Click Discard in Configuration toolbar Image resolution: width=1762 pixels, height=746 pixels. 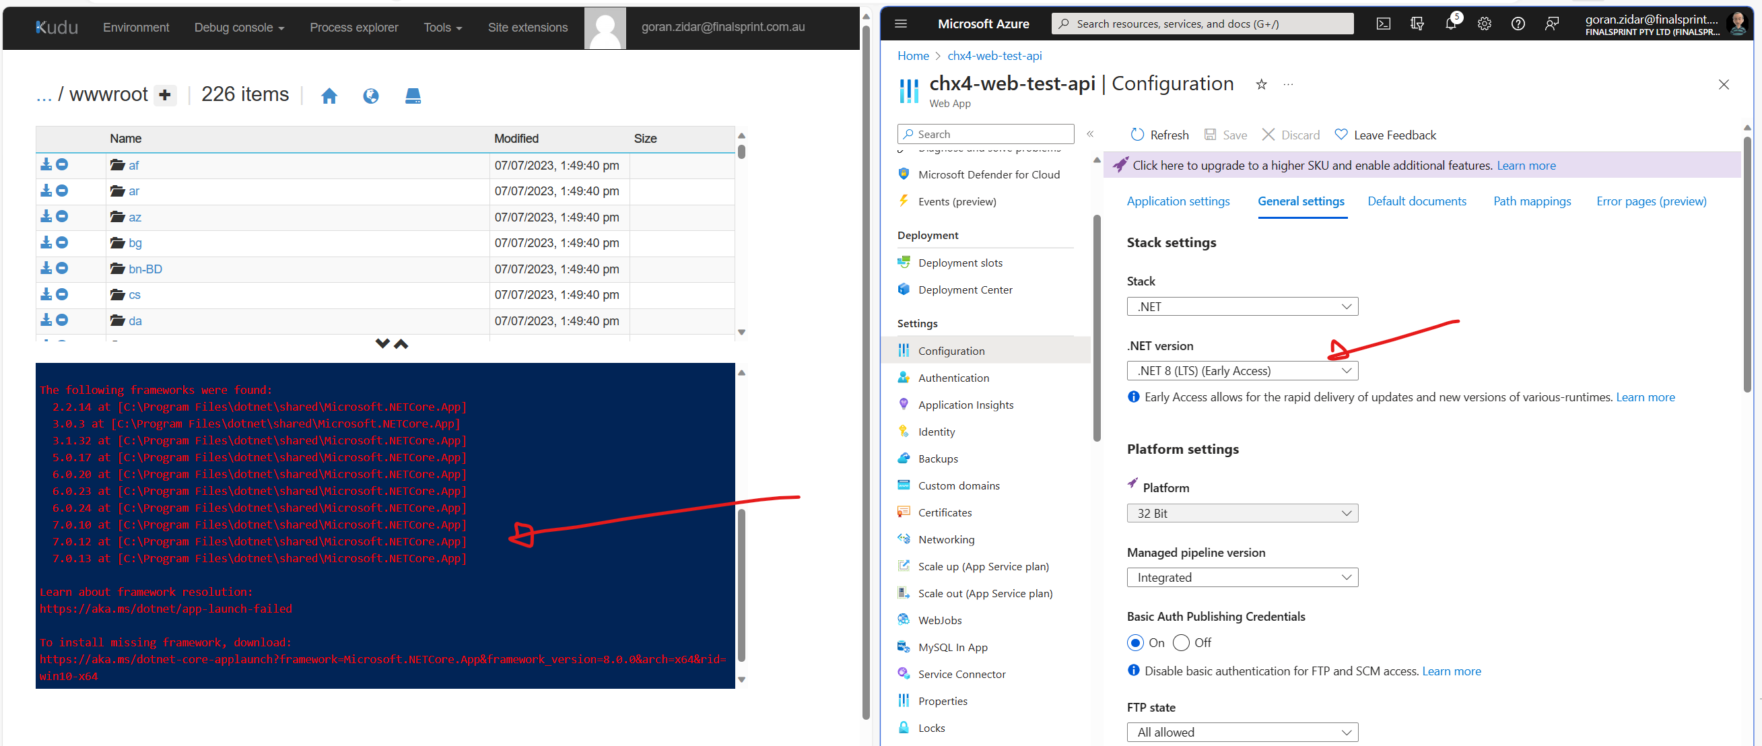1291,135
